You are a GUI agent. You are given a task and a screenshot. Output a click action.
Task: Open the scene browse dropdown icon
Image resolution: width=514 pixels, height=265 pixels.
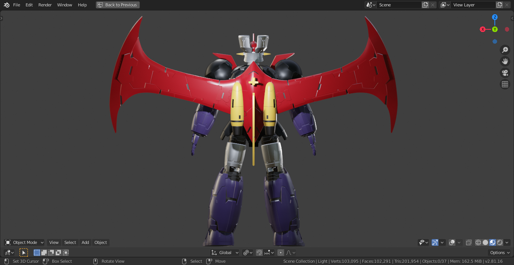tap(371, 5)
